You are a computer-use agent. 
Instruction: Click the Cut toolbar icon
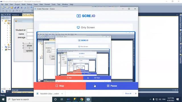click(22, 8)
